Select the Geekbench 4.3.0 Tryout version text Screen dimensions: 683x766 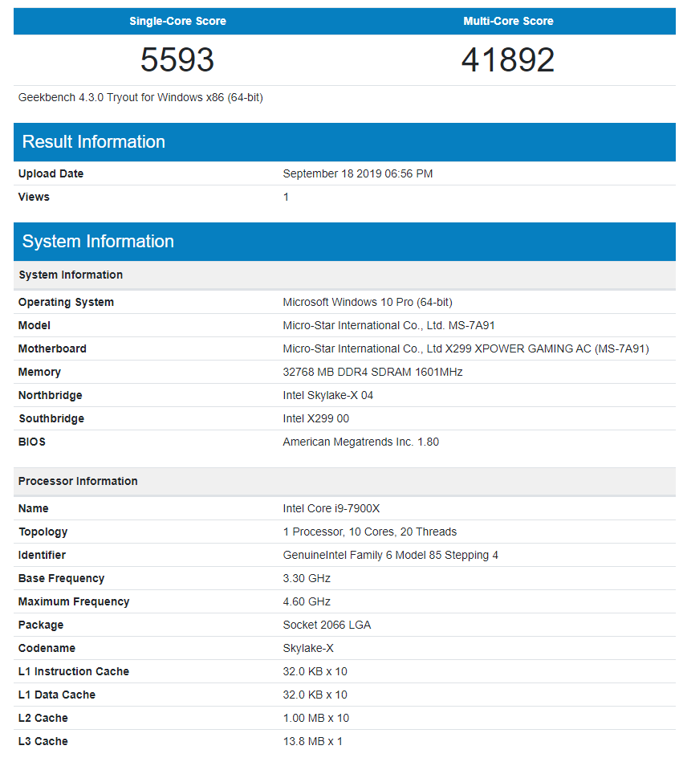click(x=140, y=98)
